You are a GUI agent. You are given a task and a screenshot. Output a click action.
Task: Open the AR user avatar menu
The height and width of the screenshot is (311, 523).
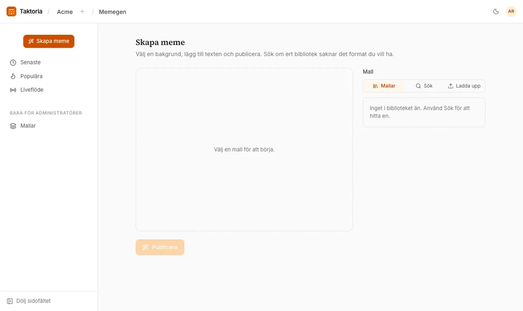coord(511,11)
